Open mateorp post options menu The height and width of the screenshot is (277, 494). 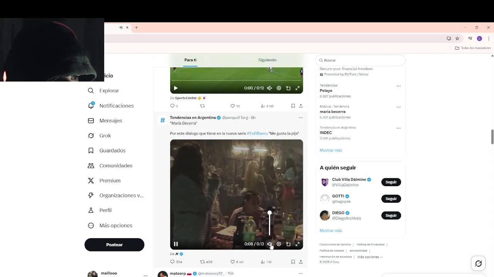click(x=301, y=274)
